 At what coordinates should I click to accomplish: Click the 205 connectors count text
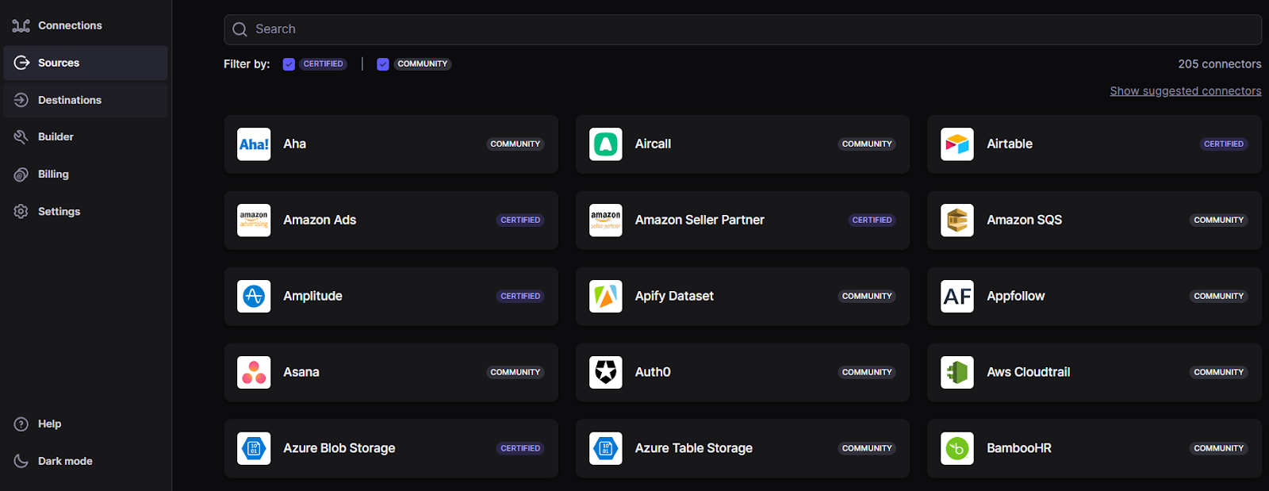[x=1219, y=64]
